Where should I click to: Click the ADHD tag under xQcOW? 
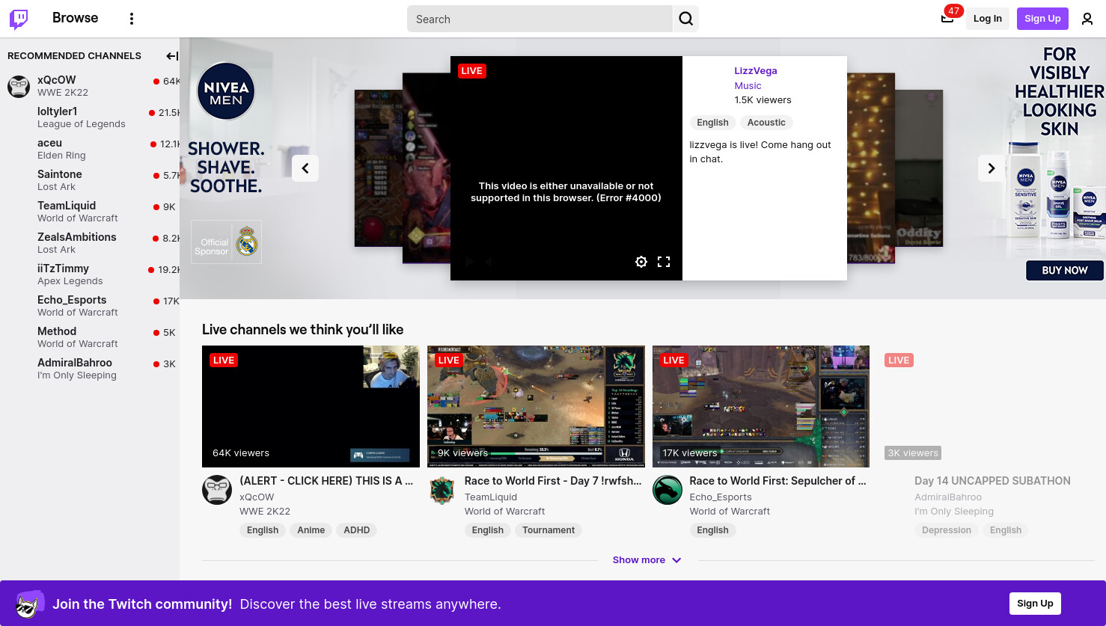click(357, 530)
